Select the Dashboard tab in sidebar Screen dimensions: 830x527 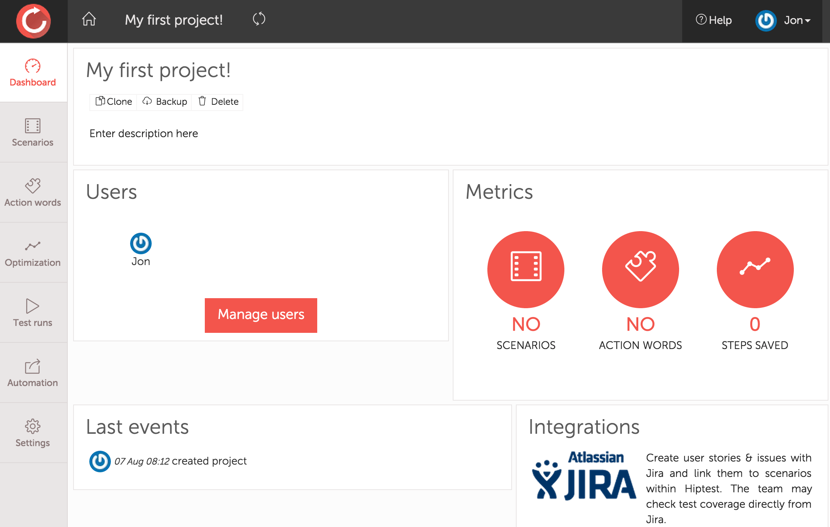[x=33, y=73]
